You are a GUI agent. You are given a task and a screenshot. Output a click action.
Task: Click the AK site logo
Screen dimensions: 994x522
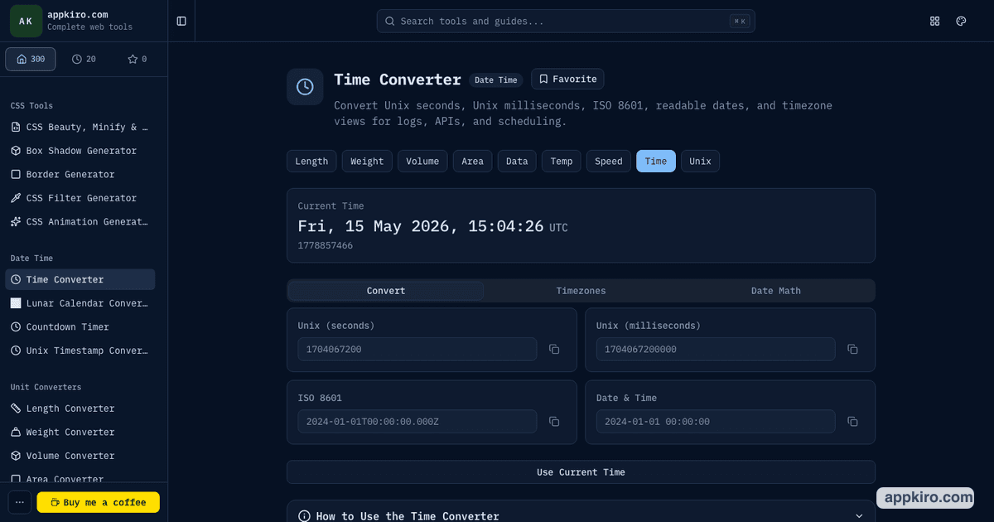(26, 21)
